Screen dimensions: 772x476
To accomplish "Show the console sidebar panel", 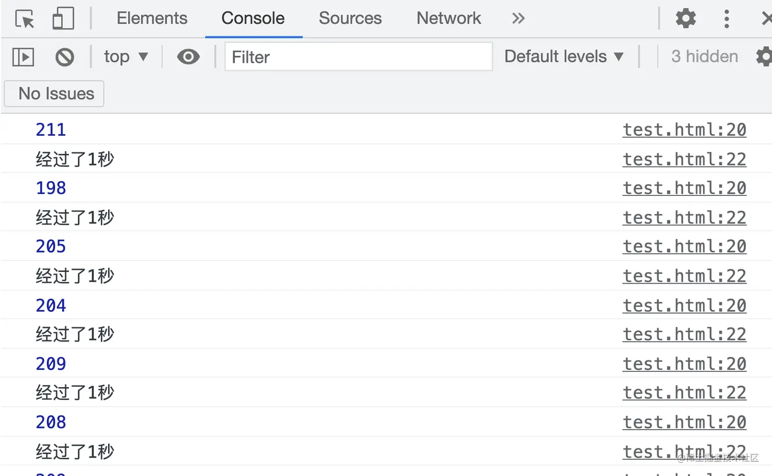I will coord(23,57).
